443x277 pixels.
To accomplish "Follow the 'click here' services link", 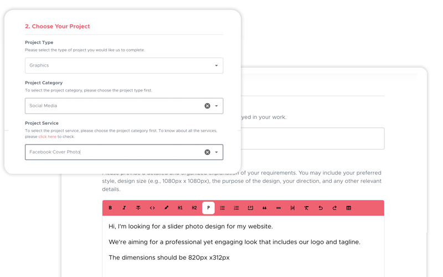I will tap(47, 136).
